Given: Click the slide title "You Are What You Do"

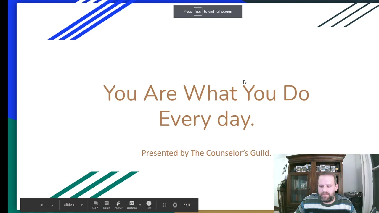Looking at the screenshot, I should coord(206,93).
